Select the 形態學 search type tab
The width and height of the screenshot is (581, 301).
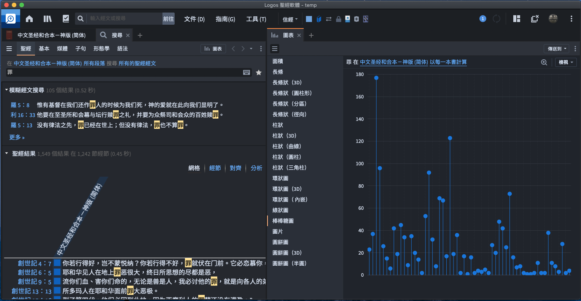[101, 49]
